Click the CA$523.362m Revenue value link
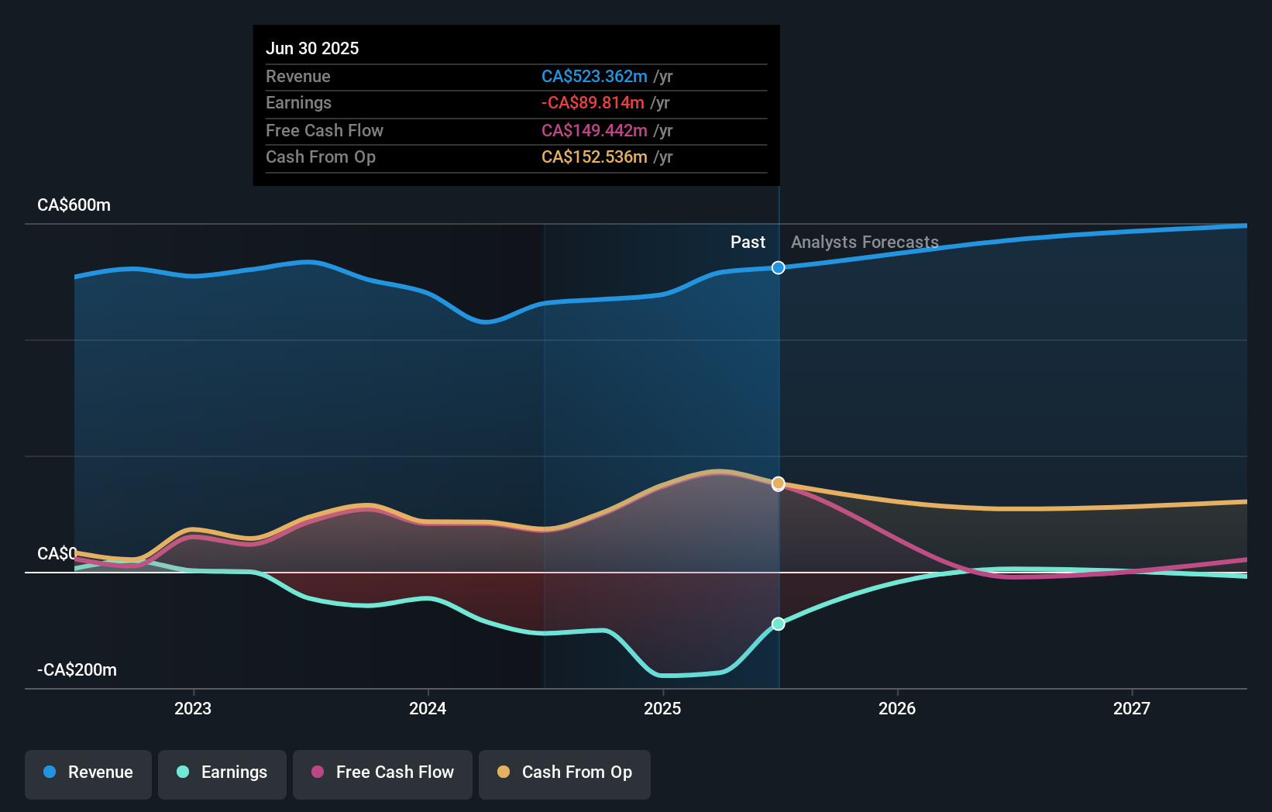The height and width of the screenshot is (812, 1272). coord(593,77)
